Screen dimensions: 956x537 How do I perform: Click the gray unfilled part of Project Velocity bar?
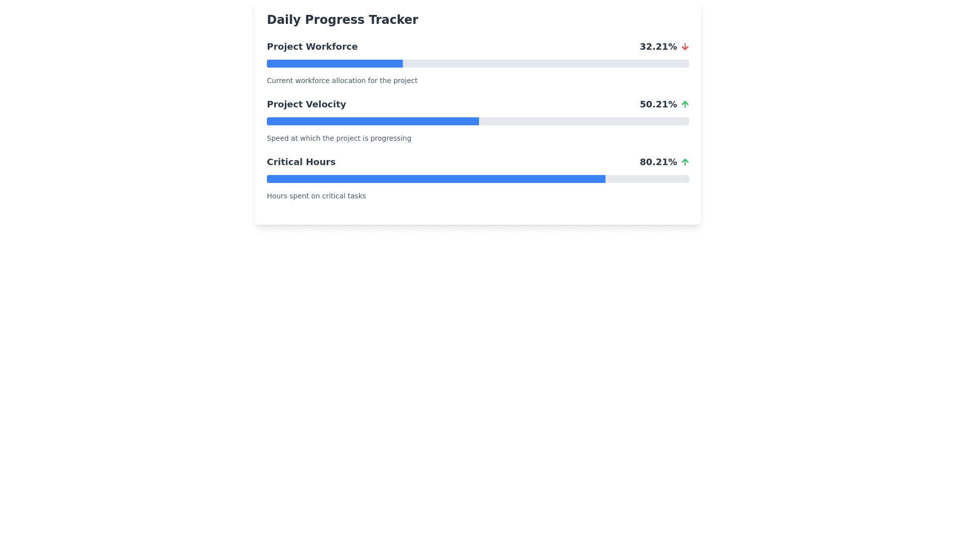[584, 121]
